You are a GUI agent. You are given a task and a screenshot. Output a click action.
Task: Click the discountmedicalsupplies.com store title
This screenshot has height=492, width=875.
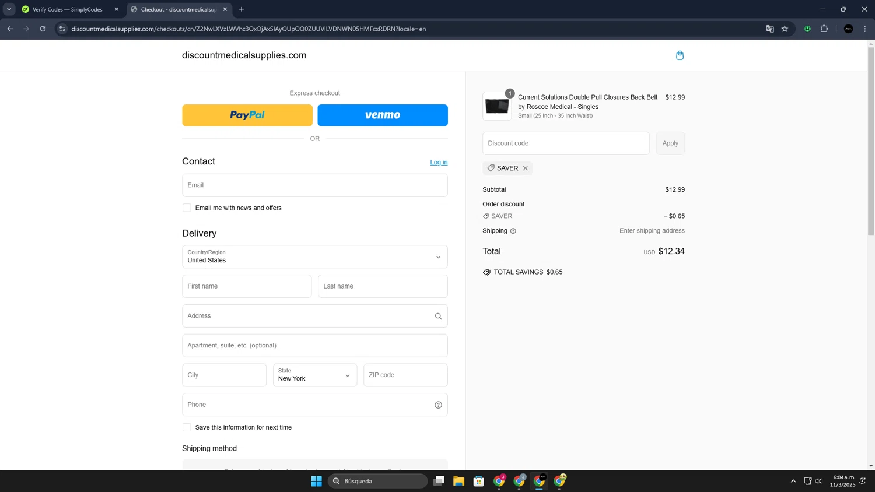tap(244, 55)
